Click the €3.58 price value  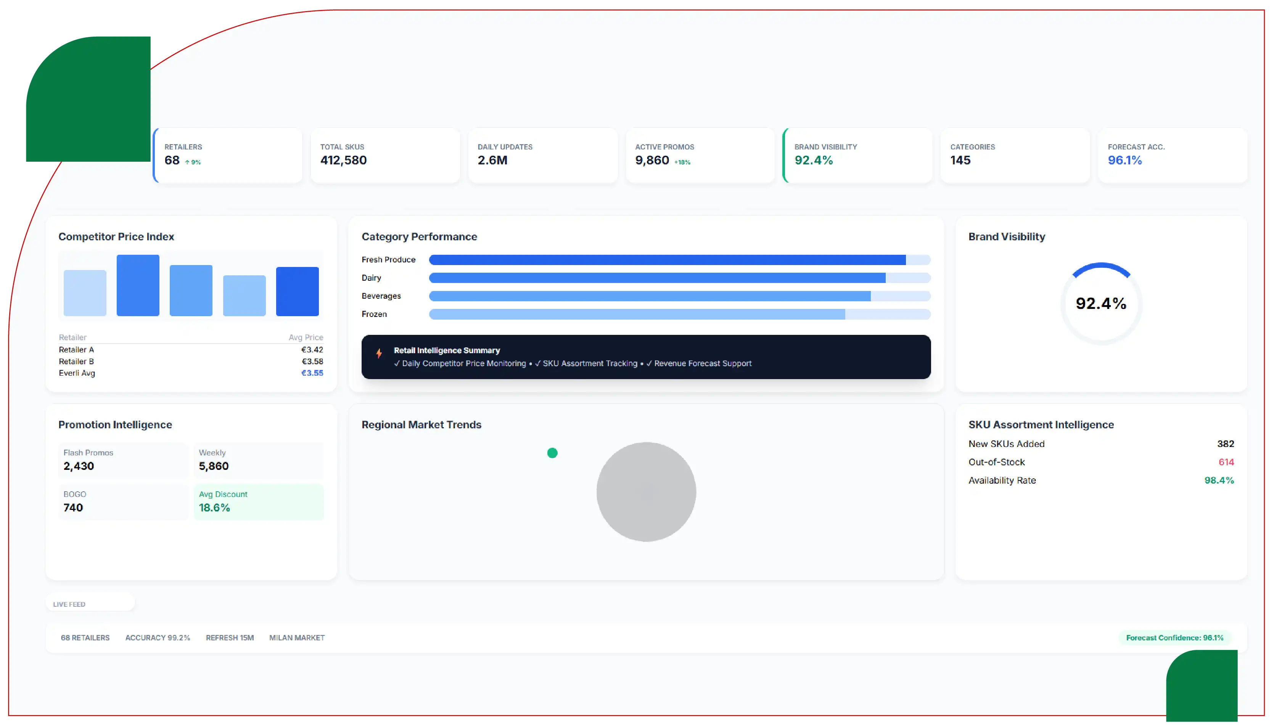312,362
